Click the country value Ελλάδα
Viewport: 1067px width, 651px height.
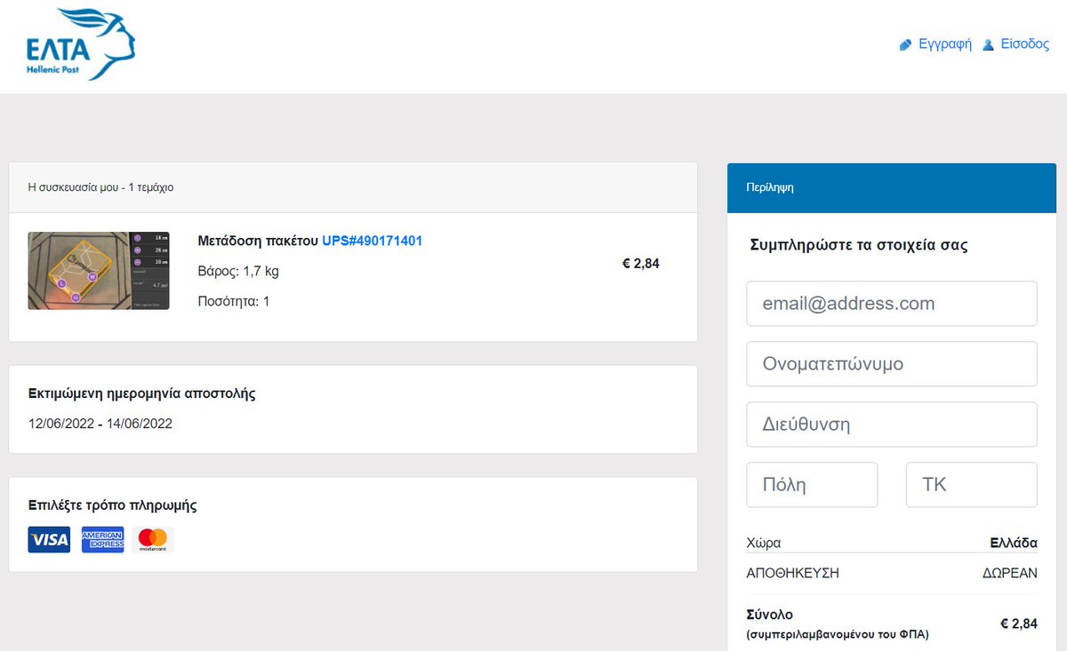click(x=1014, y=543)
